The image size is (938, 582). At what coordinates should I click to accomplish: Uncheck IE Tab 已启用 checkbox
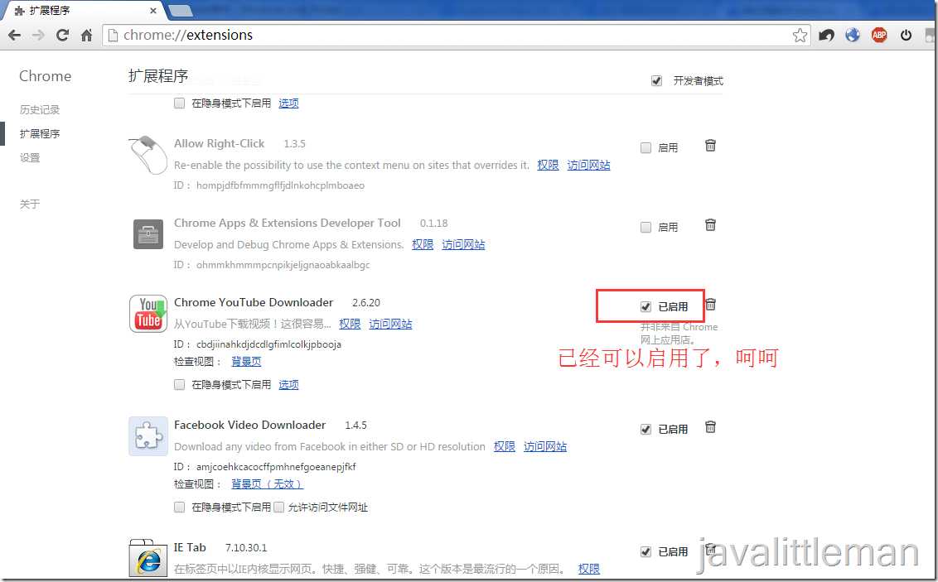pos(645,551)
